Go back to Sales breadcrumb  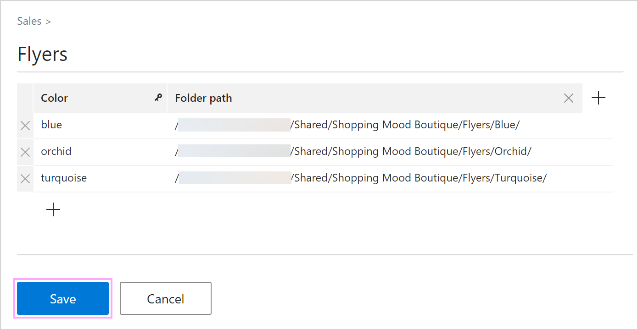click(29, 21)
